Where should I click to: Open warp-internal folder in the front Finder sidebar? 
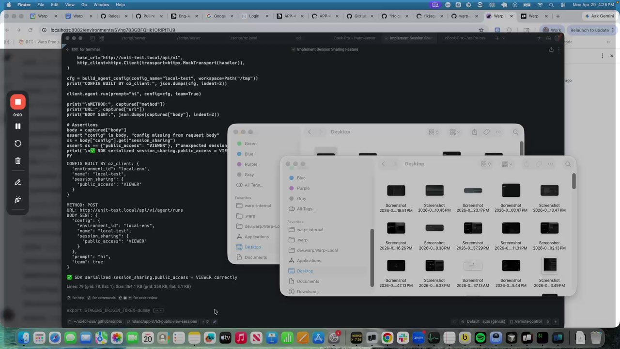point(310,230)
